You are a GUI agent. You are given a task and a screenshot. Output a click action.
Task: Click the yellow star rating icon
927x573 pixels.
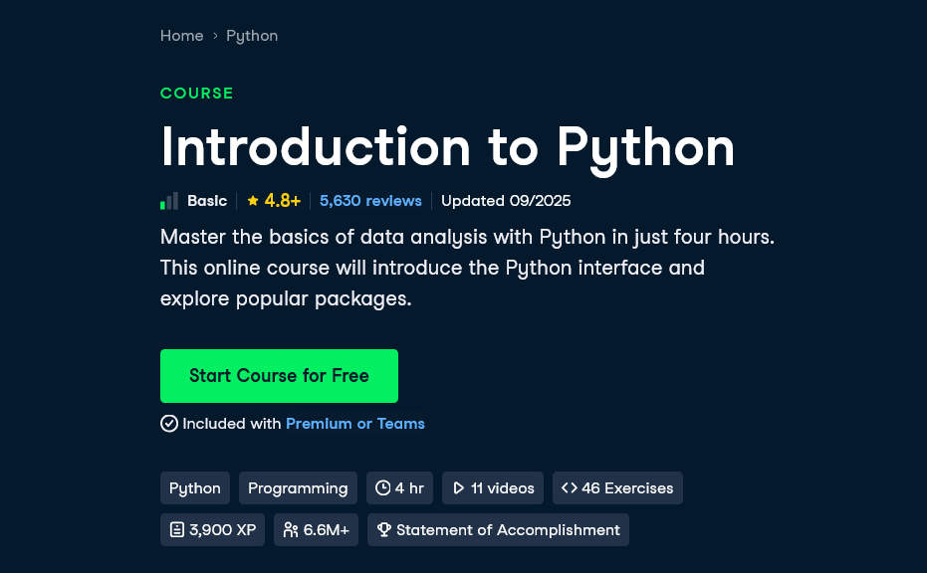point(253,201)
